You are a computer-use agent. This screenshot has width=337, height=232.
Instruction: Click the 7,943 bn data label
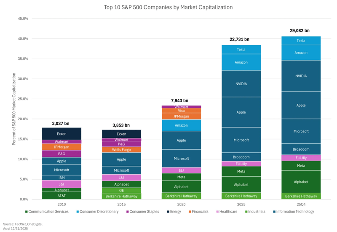tap(179, 101)
